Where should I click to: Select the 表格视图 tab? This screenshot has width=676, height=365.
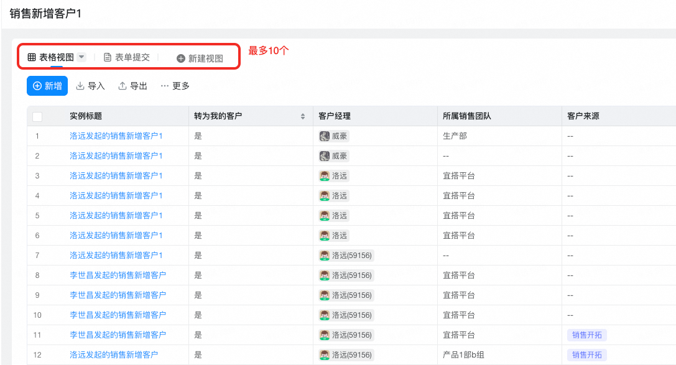coord(56,57)
